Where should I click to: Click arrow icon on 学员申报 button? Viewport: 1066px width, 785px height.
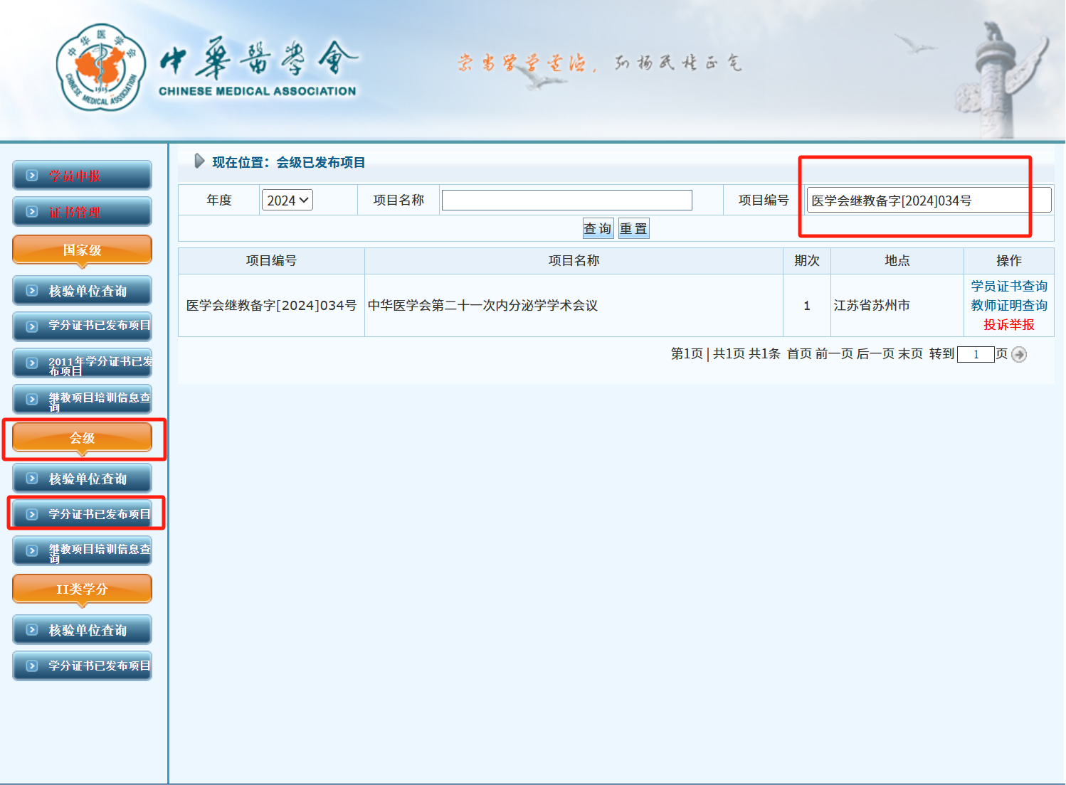pos(32,175)
